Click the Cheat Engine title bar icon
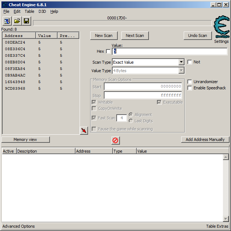231x231 pixels. pos(5,5)
